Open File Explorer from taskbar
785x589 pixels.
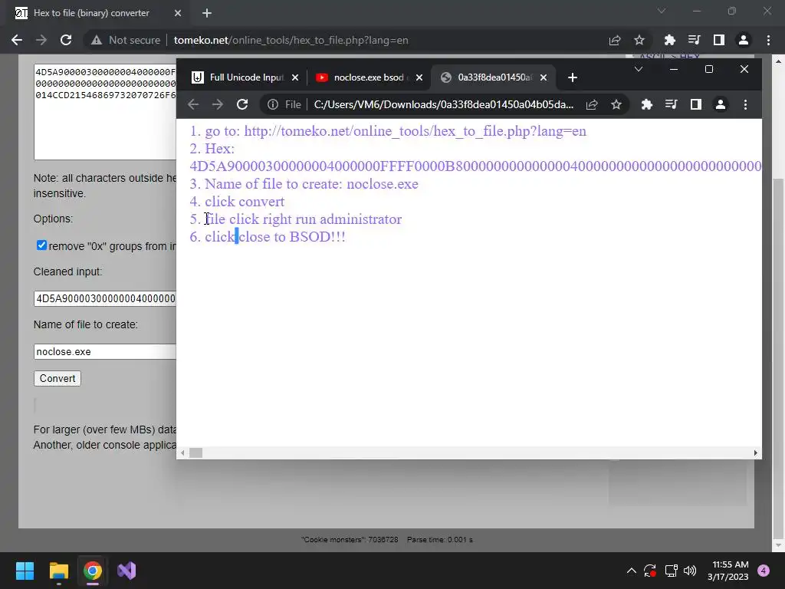pos(58,571)
